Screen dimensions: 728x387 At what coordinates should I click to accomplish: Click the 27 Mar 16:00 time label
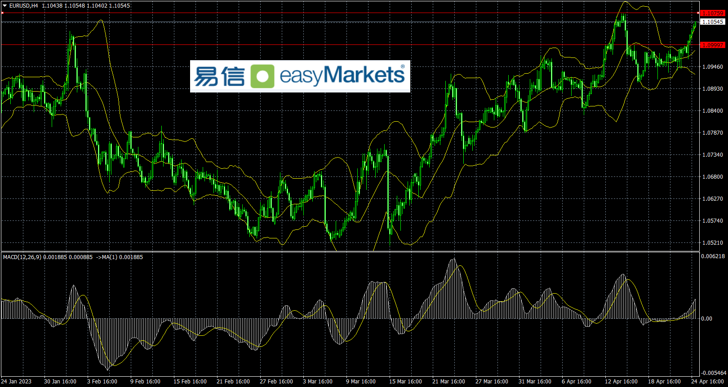[492, 382]
